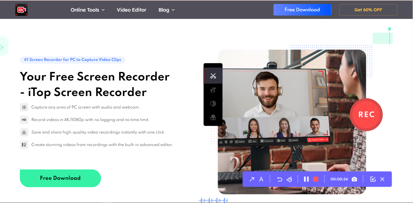Click the Get 60% OFF button
This screenshot has height=203, width=413.
[x=368, y=10]
